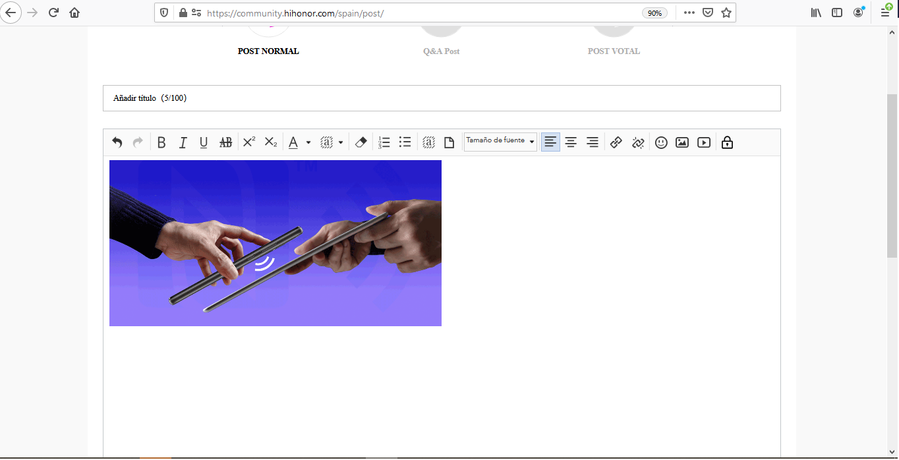899x460 pixels.
Task: Switch to the POST VOTAL tab
Action: tap(614, 51)
